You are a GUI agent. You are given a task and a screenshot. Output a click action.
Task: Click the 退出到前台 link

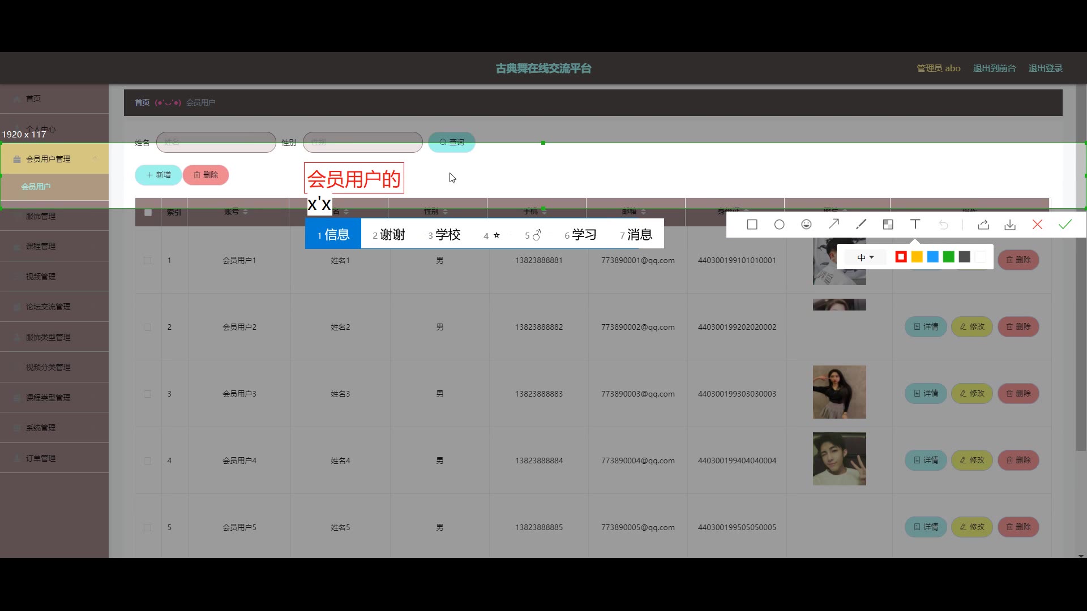coord(994,68)
